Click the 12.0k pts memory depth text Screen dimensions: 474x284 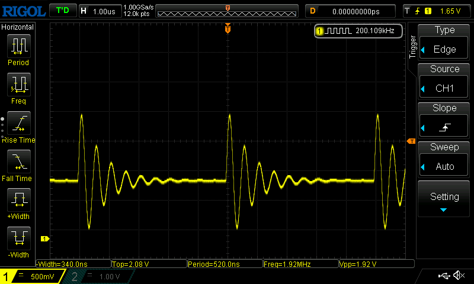click(x=136, y=14)
